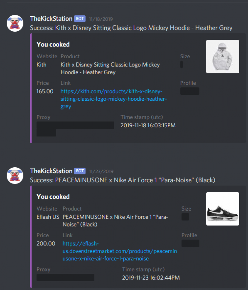Reveal the hidden Profile in the Eflash embed

pyautogui.click(x=190, y=243)
